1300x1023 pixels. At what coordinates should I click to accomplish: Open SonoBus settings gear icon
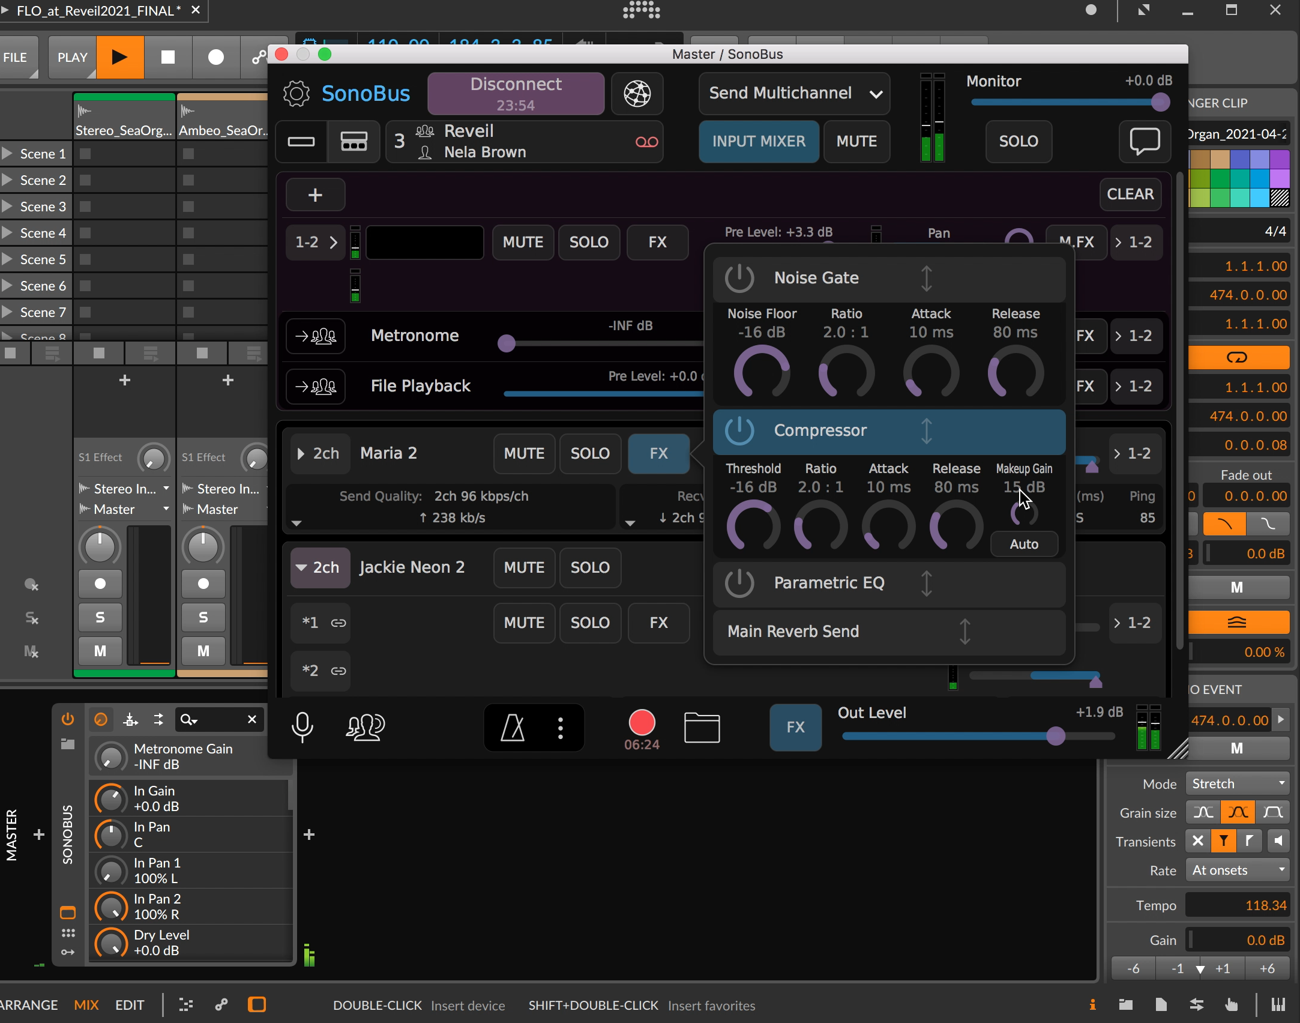pos(296,94)
